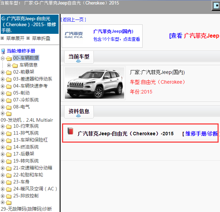Viewport: 220px width, 212px height.
Task: Click the 年份:2015 text
Action: 141,92
